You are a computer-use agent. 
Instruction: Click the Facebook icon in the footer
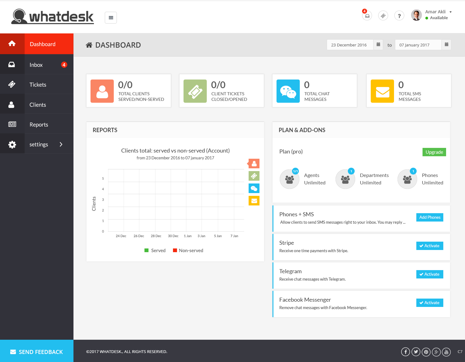[x=405, y=352]
